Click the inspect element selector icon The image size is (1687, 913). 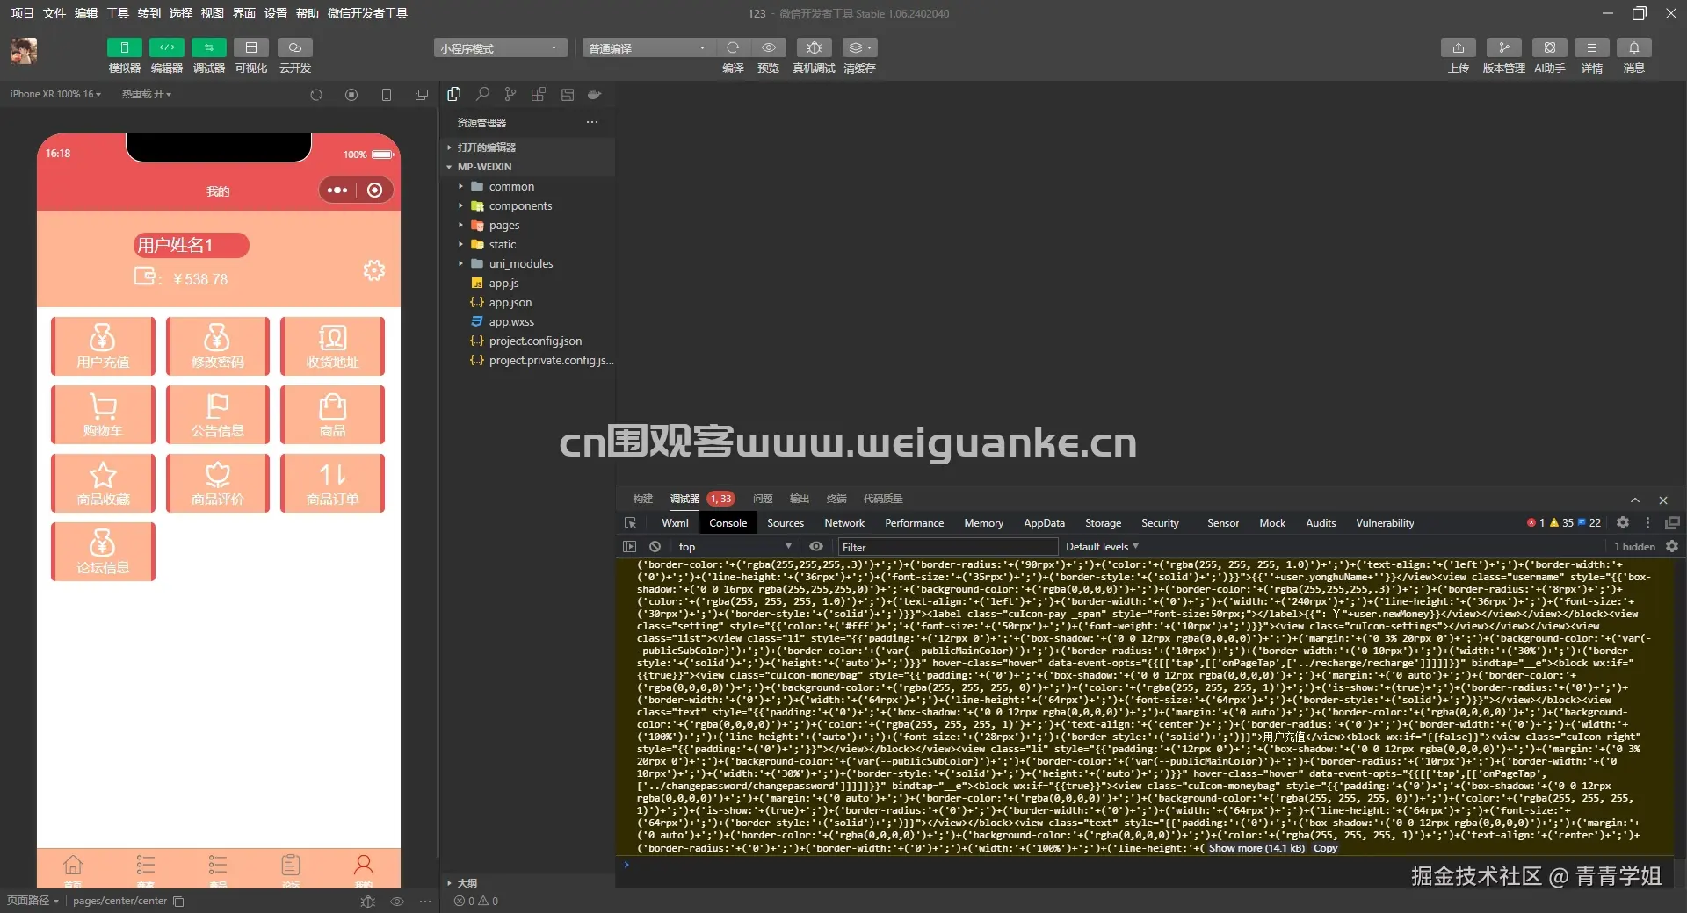(x=630, y=523)
